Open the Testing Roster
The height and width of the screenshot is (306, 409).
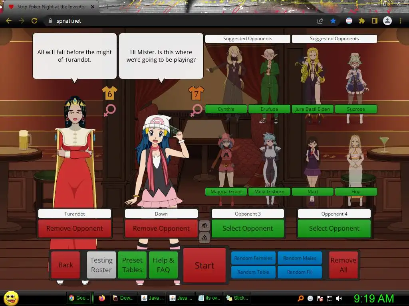tap(101, 265)
